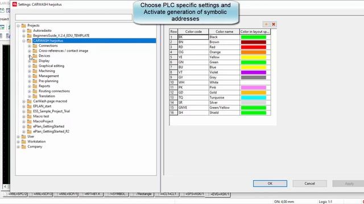Expand the Company settings node
The image size is (364, 204).
point(18,147)
